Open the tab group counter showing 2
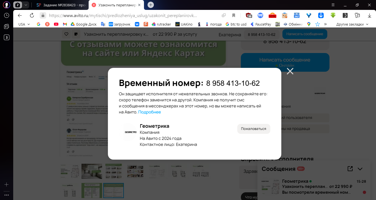The image size is (376, 200). click(x=18, y=5)
